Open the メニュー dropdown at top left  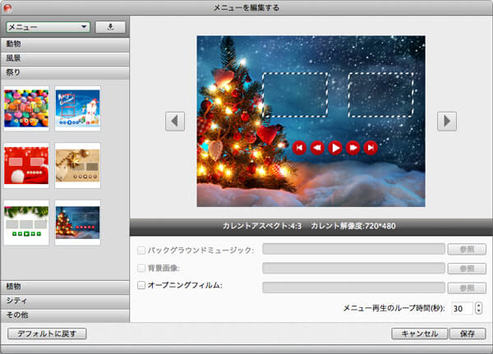point(48,26)
